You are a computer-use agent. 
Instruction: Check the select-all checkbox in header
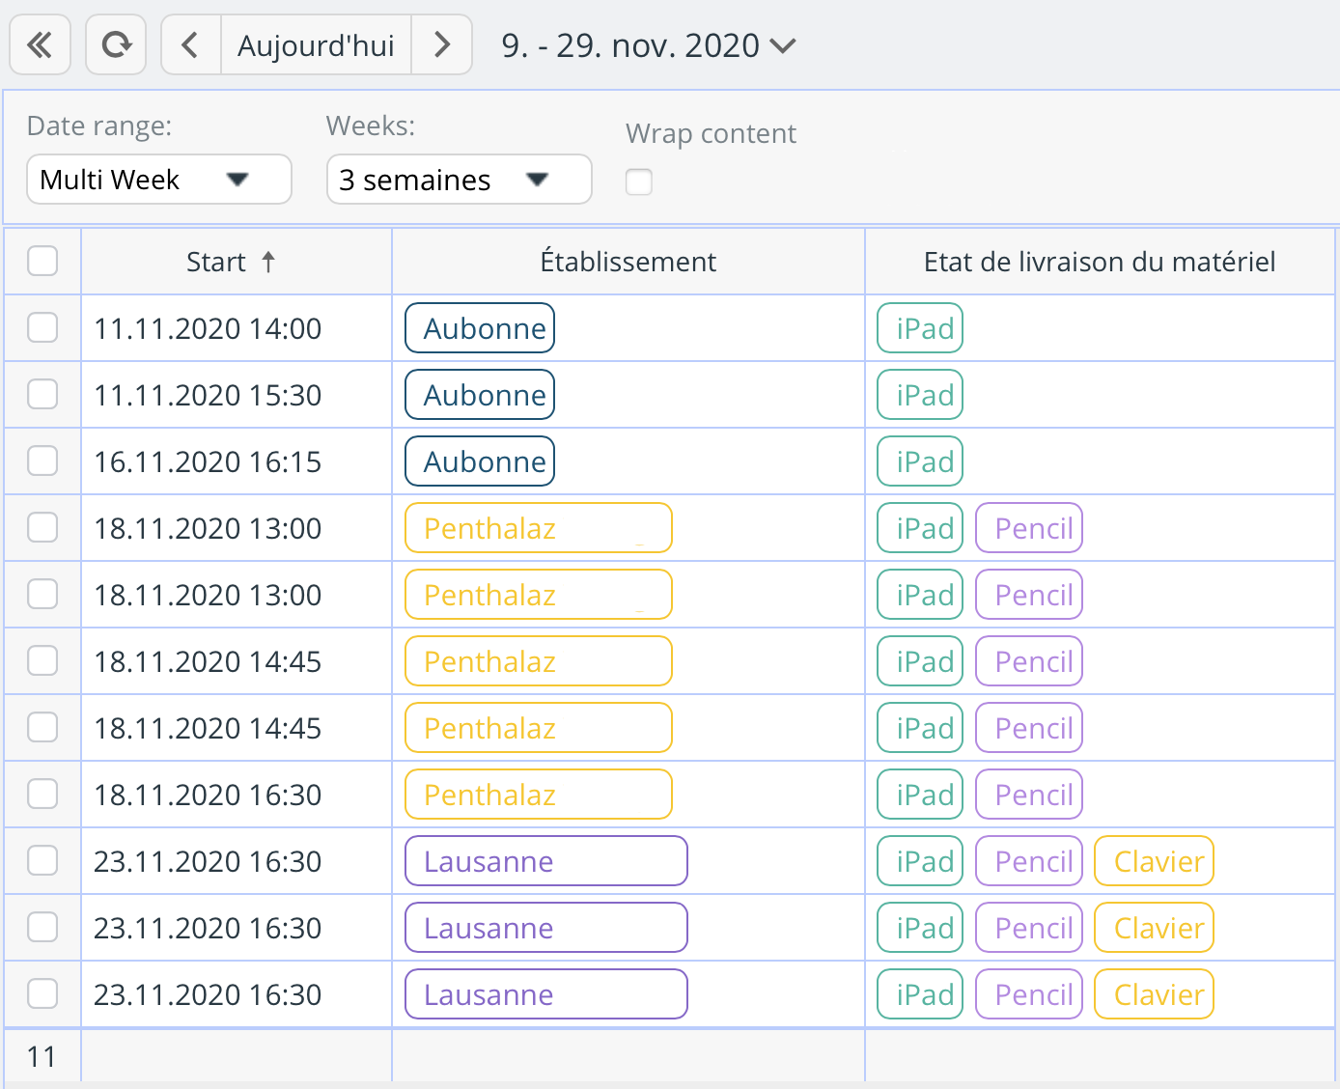pos(42,261)
